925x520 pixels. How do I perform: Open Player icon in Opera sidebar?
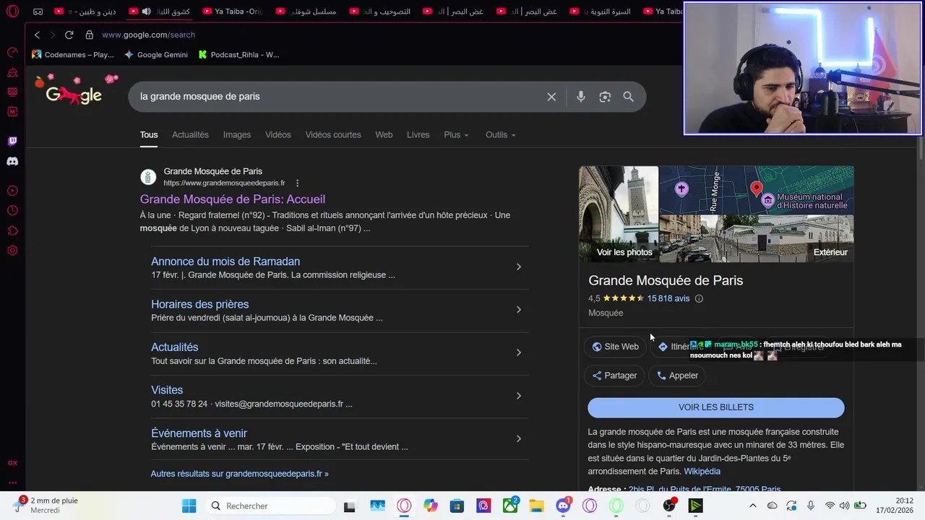coord(12,191)
